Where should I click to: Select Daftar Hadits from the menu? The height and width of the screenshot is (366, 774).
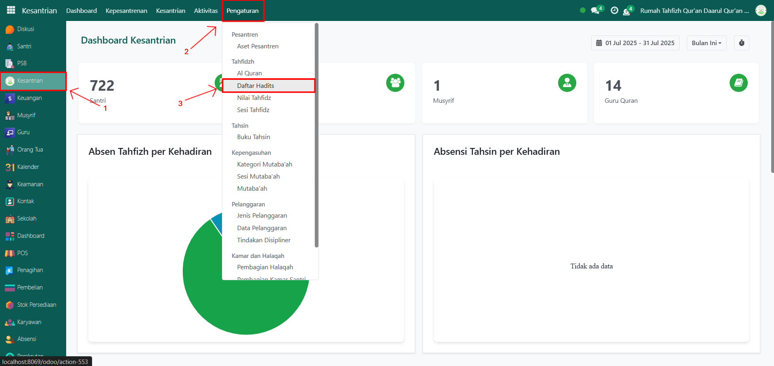[x=255, y=85]
